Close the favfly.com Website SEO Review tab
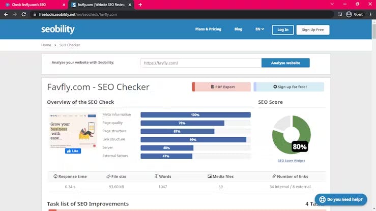The height and width of the screenshot is (211, 376). click(130, 5)
